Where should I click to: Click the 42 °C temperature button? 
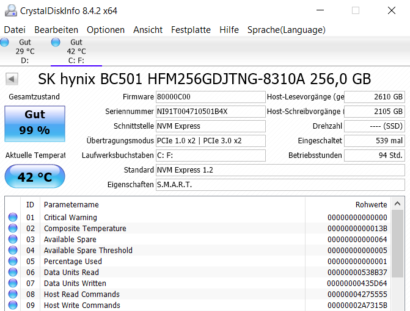(x=35, y=176)
